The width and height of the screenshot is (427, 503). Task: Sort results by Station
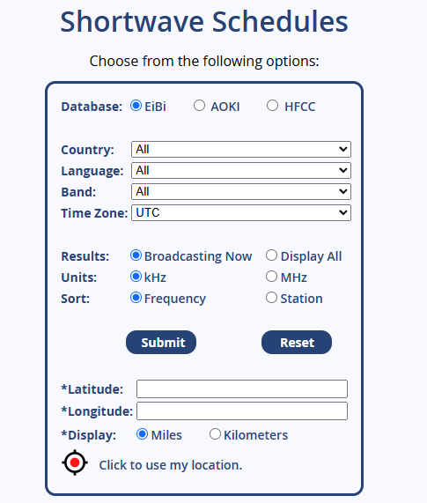pos(271,298)
